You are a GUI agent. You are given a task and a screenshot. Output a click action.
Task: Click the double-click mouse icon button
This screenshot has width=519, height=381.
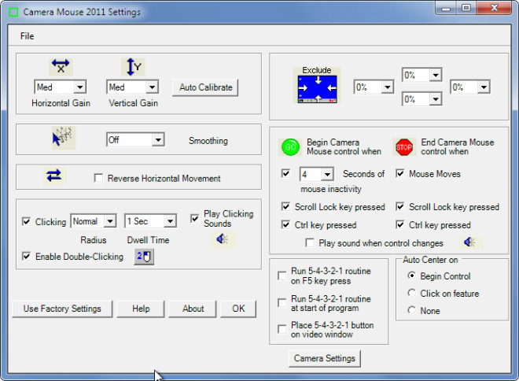click(144, 257)
